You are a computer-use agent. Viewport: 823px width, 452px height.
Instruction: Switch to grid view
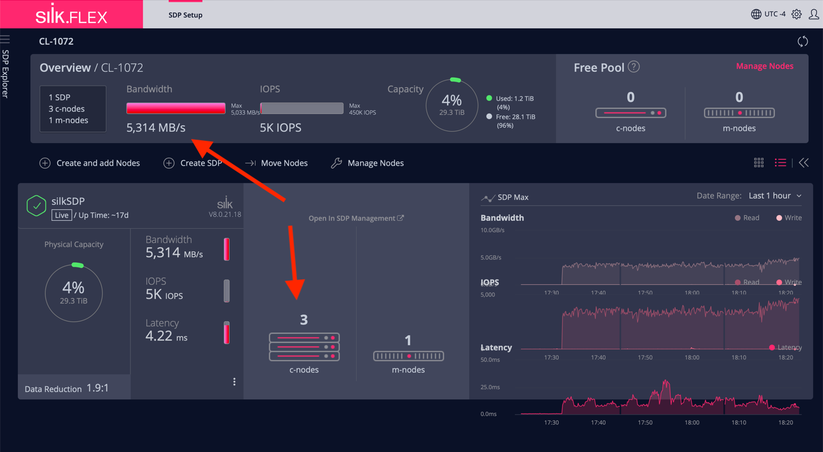(x=759, y=163)
